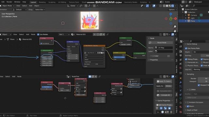Viewport: 209px width, 117px height.
Task: Open the Physics properties tab icon
Action: point(181,90)
